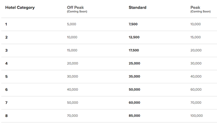Click the Hotel Category column header

point(20,8)
